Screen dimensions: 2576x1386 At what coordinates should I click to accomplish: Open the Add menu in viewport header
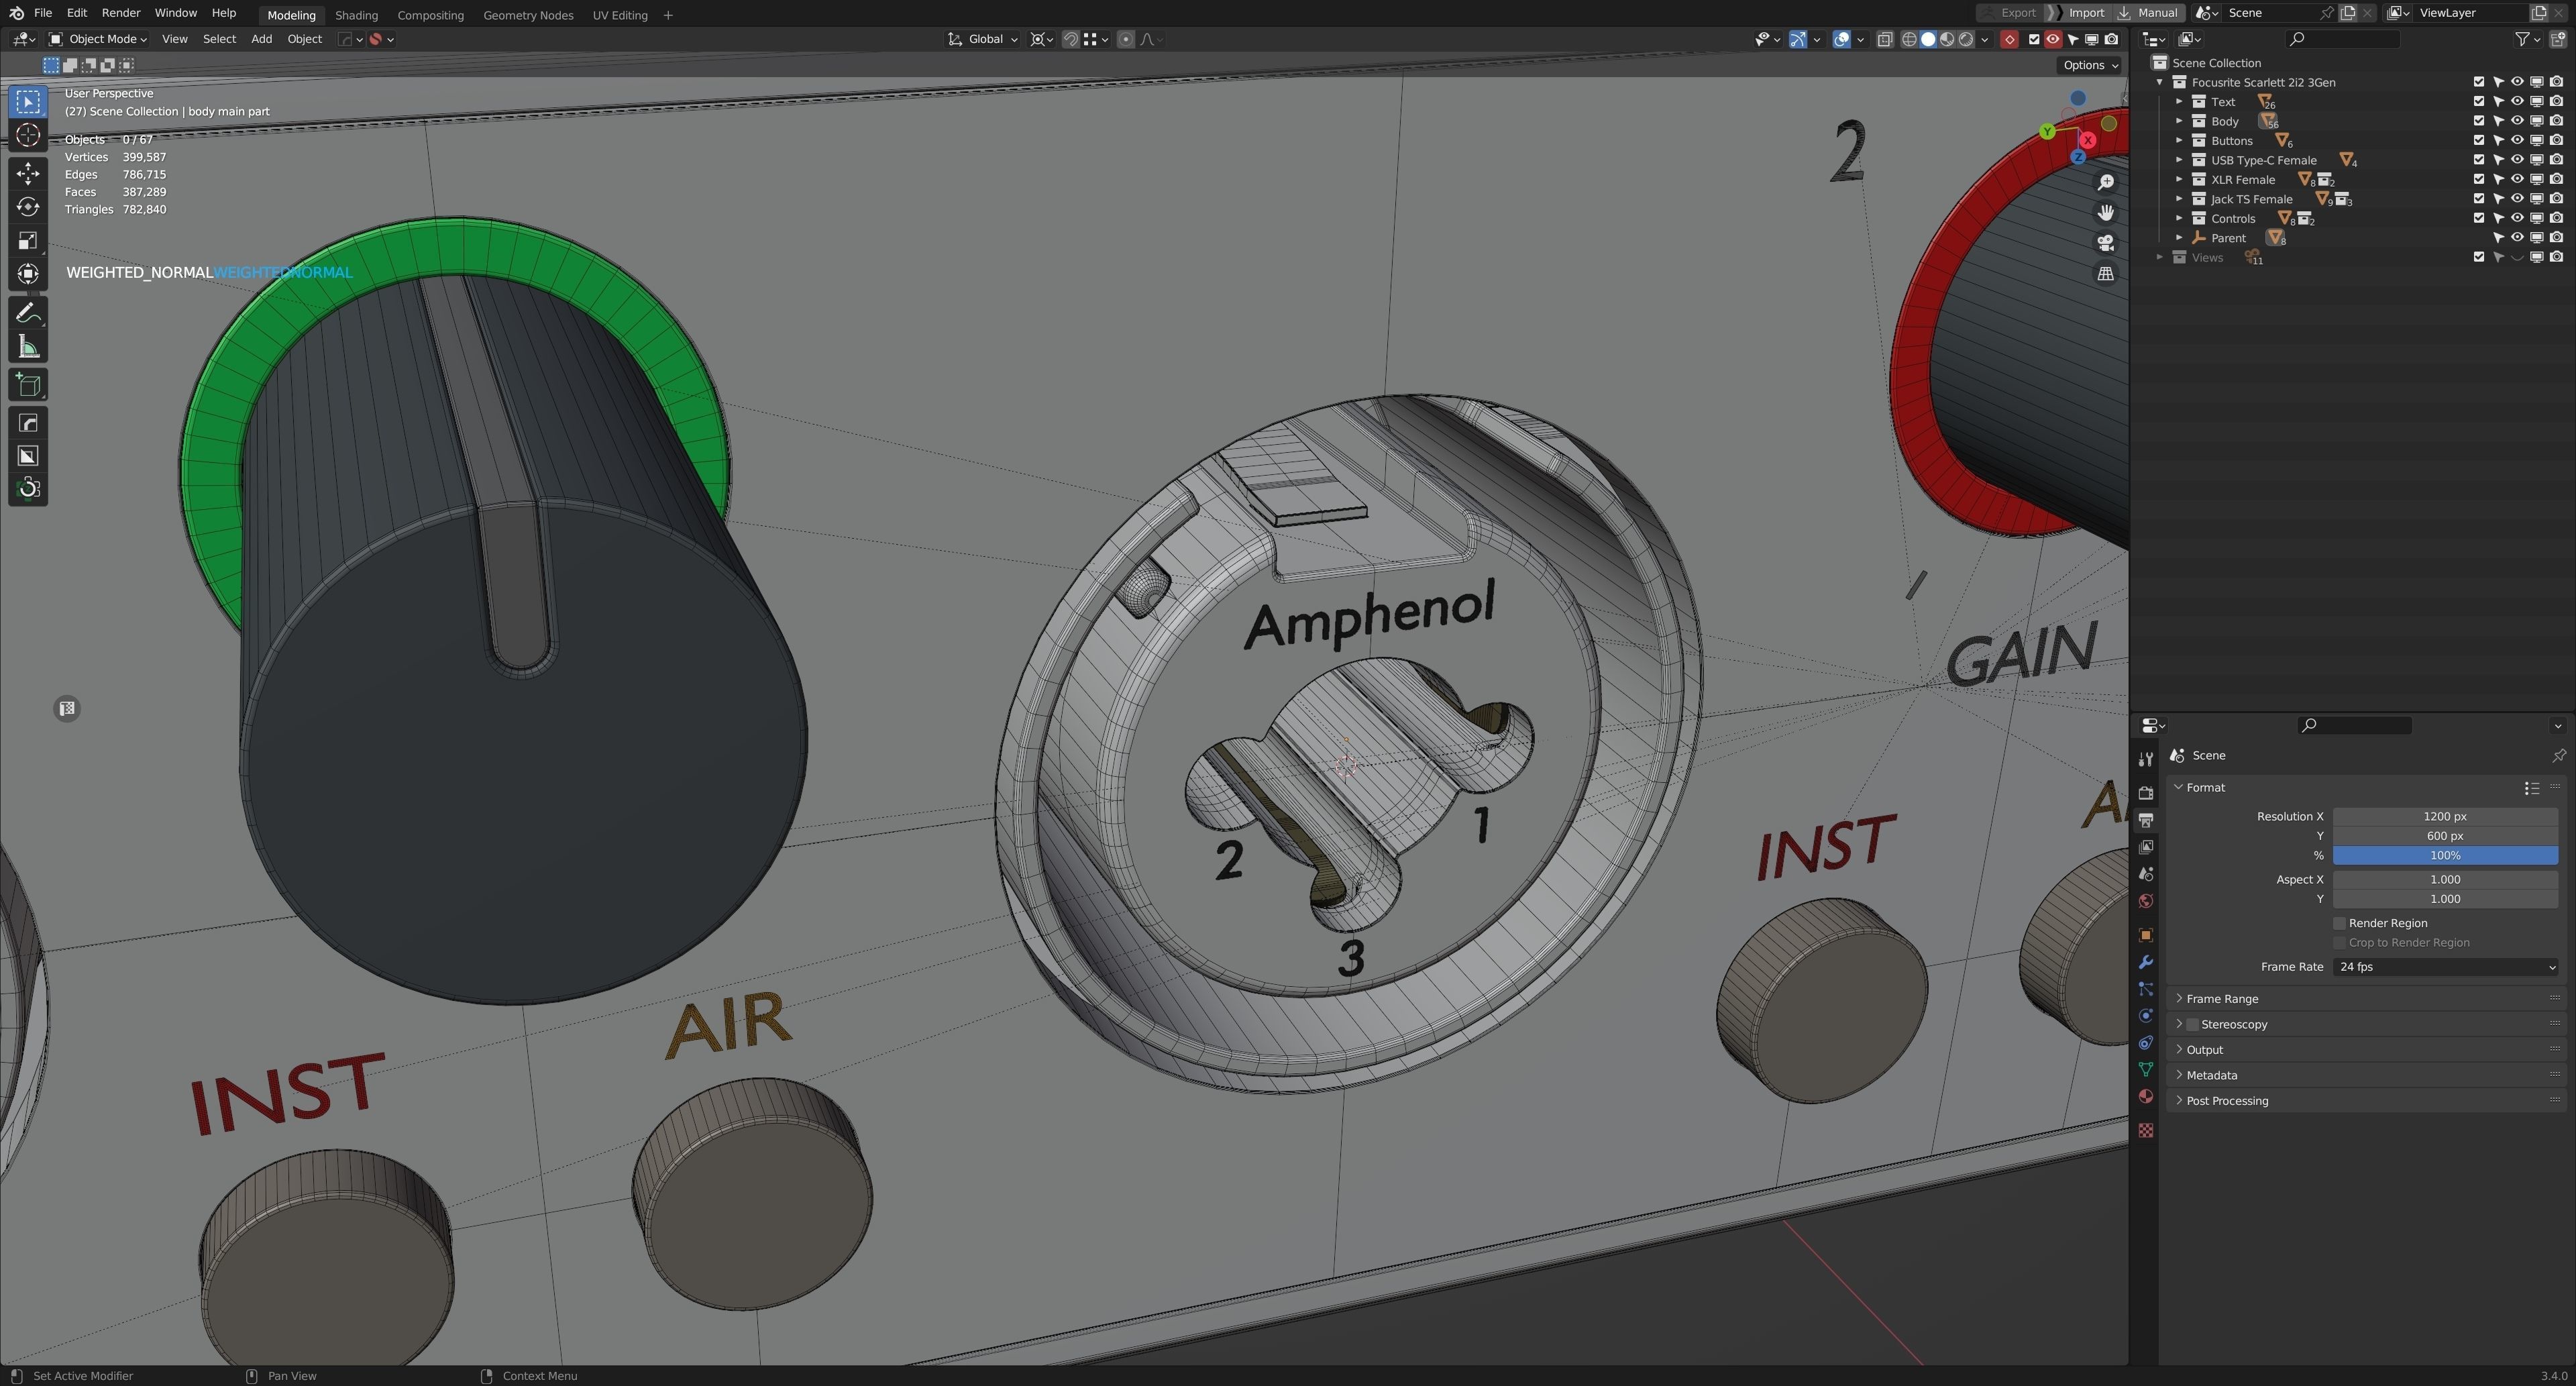point(261,39)
